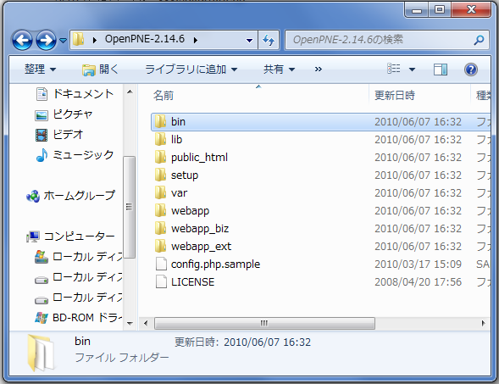This screenshot has height=384, width=499.
Task: Click the file list horizontal scrollbar thumb
Action: (x=264, y=324)
